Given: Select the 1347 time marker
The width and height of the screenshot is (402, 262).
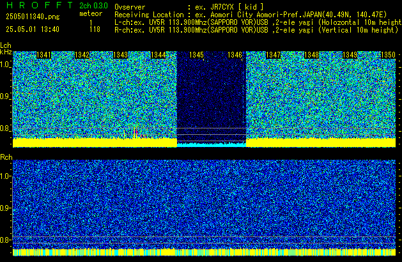Looking at the screenshot, I should pyautogui.click(x=273, y=55).
